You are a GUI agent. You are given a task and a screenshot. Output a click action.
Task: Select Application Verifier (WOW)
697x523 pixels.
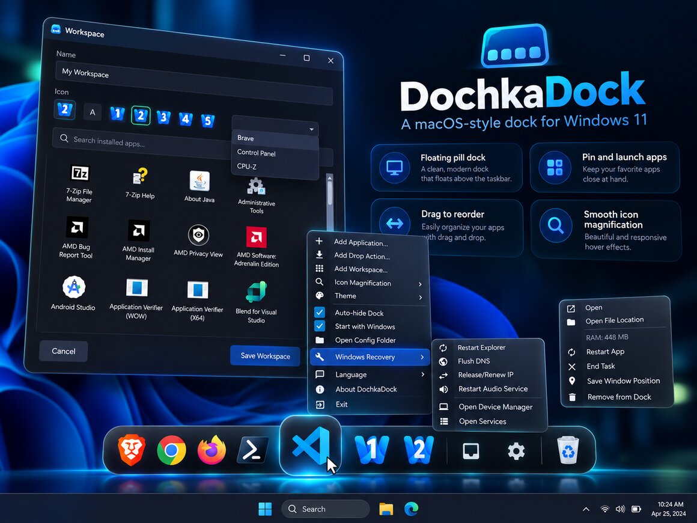(x=136, y=299)
